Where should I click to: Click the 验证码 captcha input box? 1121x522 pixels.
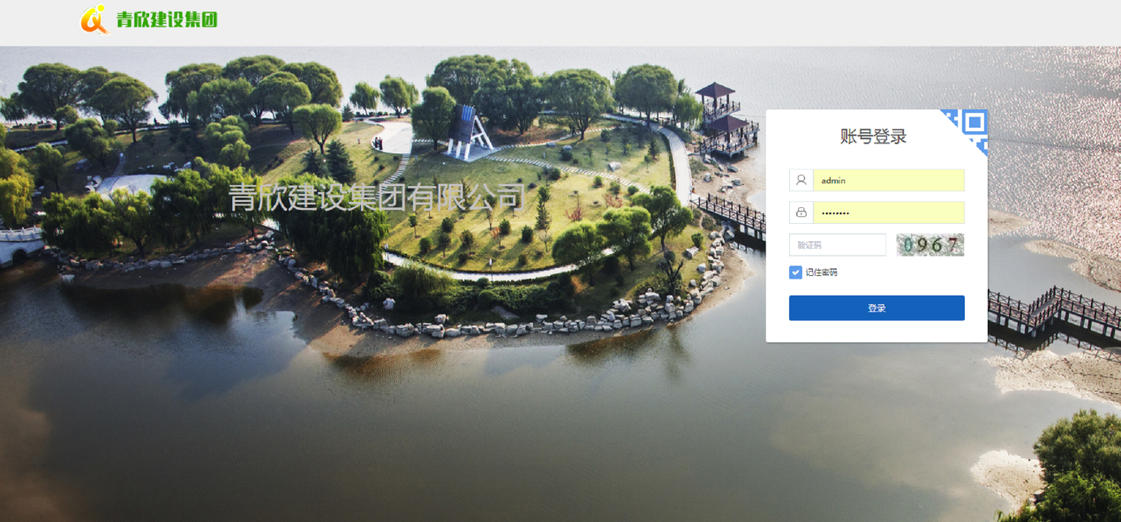coord(837,245)
